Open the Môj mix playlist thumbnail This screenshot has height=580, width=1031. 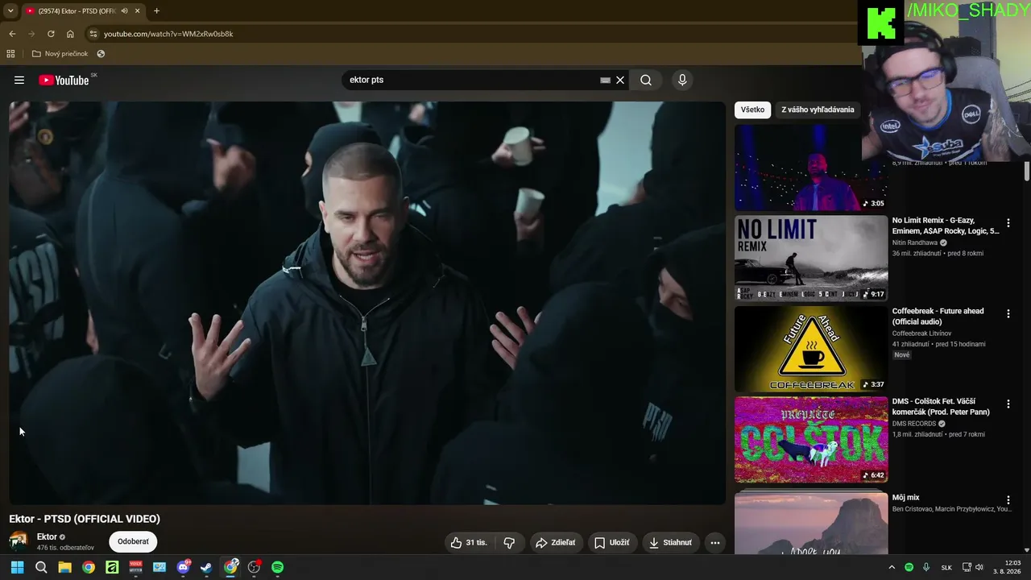coord(811,522)
